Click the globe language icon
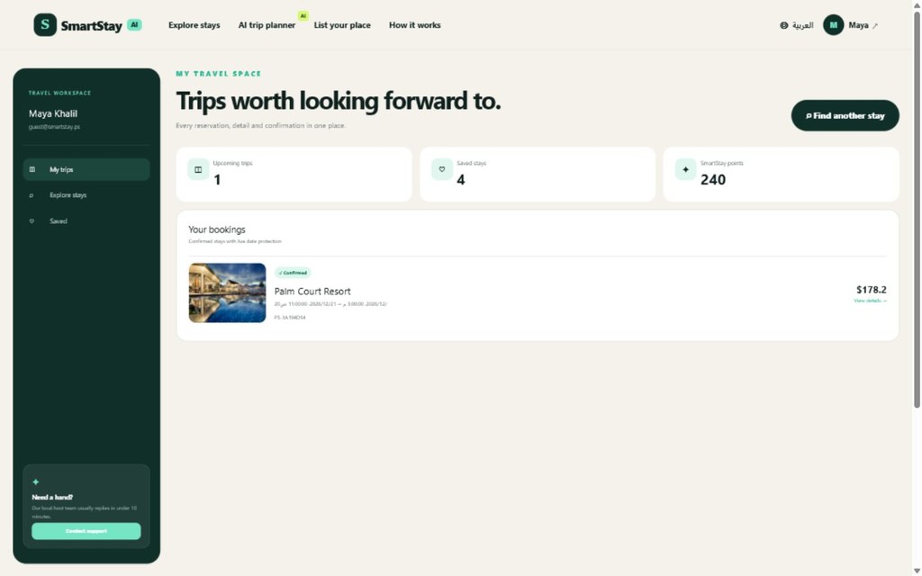922x576 pixels. pos(784,25)
